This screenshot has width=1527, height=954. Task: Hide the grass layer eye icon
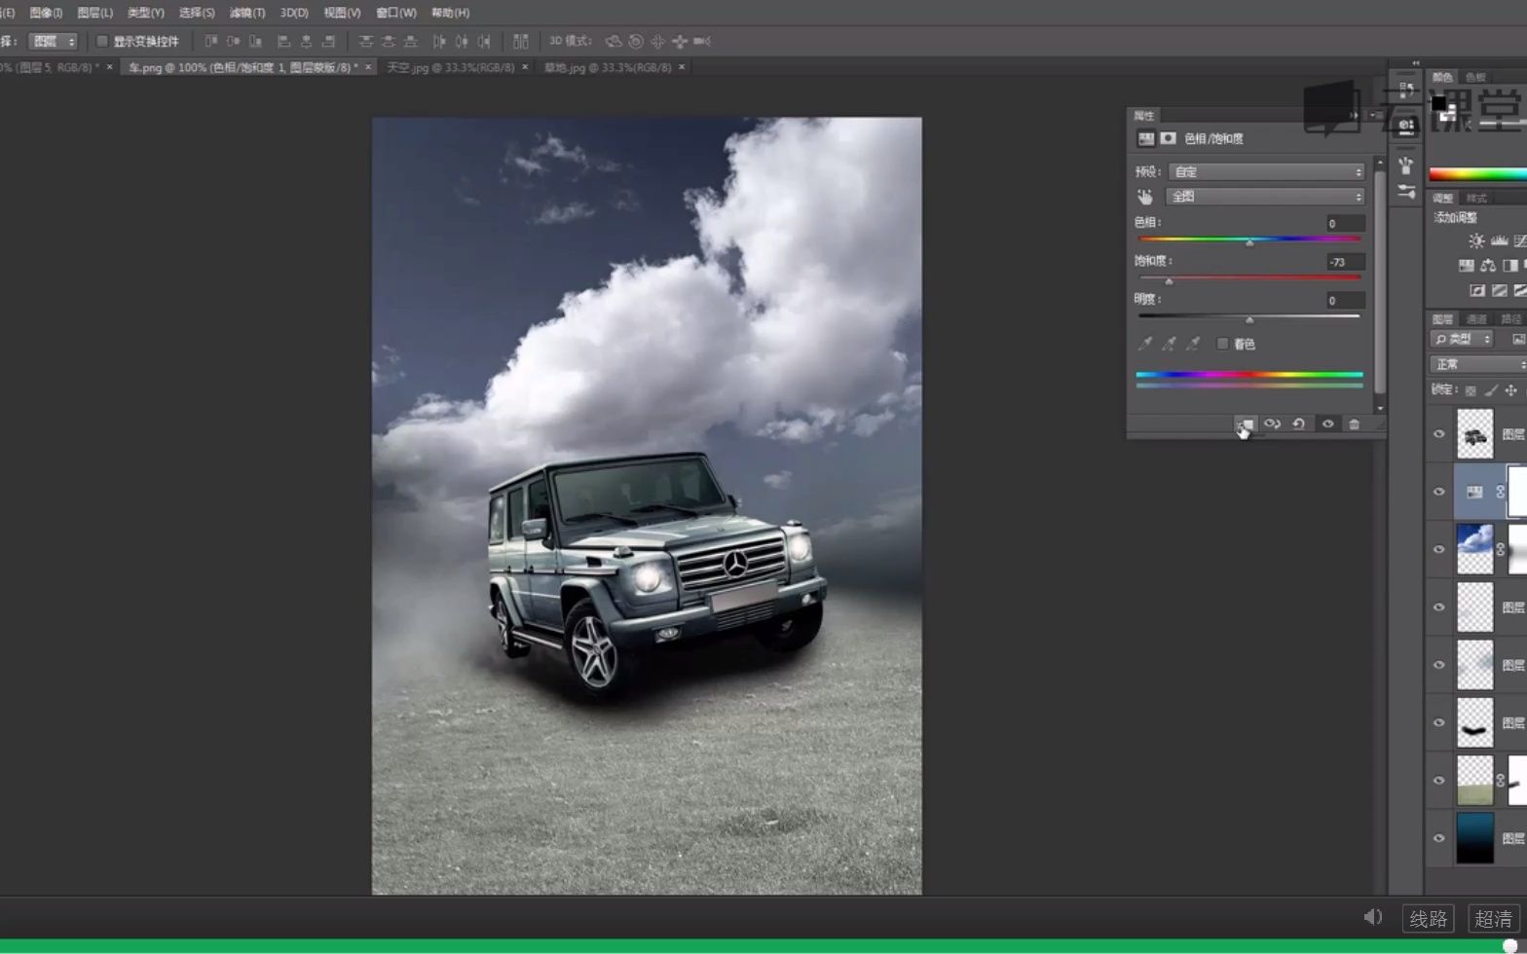click(1439, 780)
